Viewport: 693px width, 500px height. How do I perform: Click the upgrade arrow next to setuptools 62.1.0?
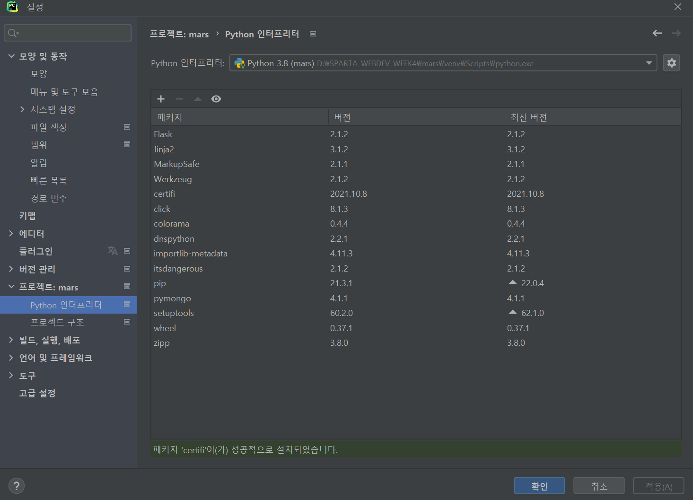[512, 313]
